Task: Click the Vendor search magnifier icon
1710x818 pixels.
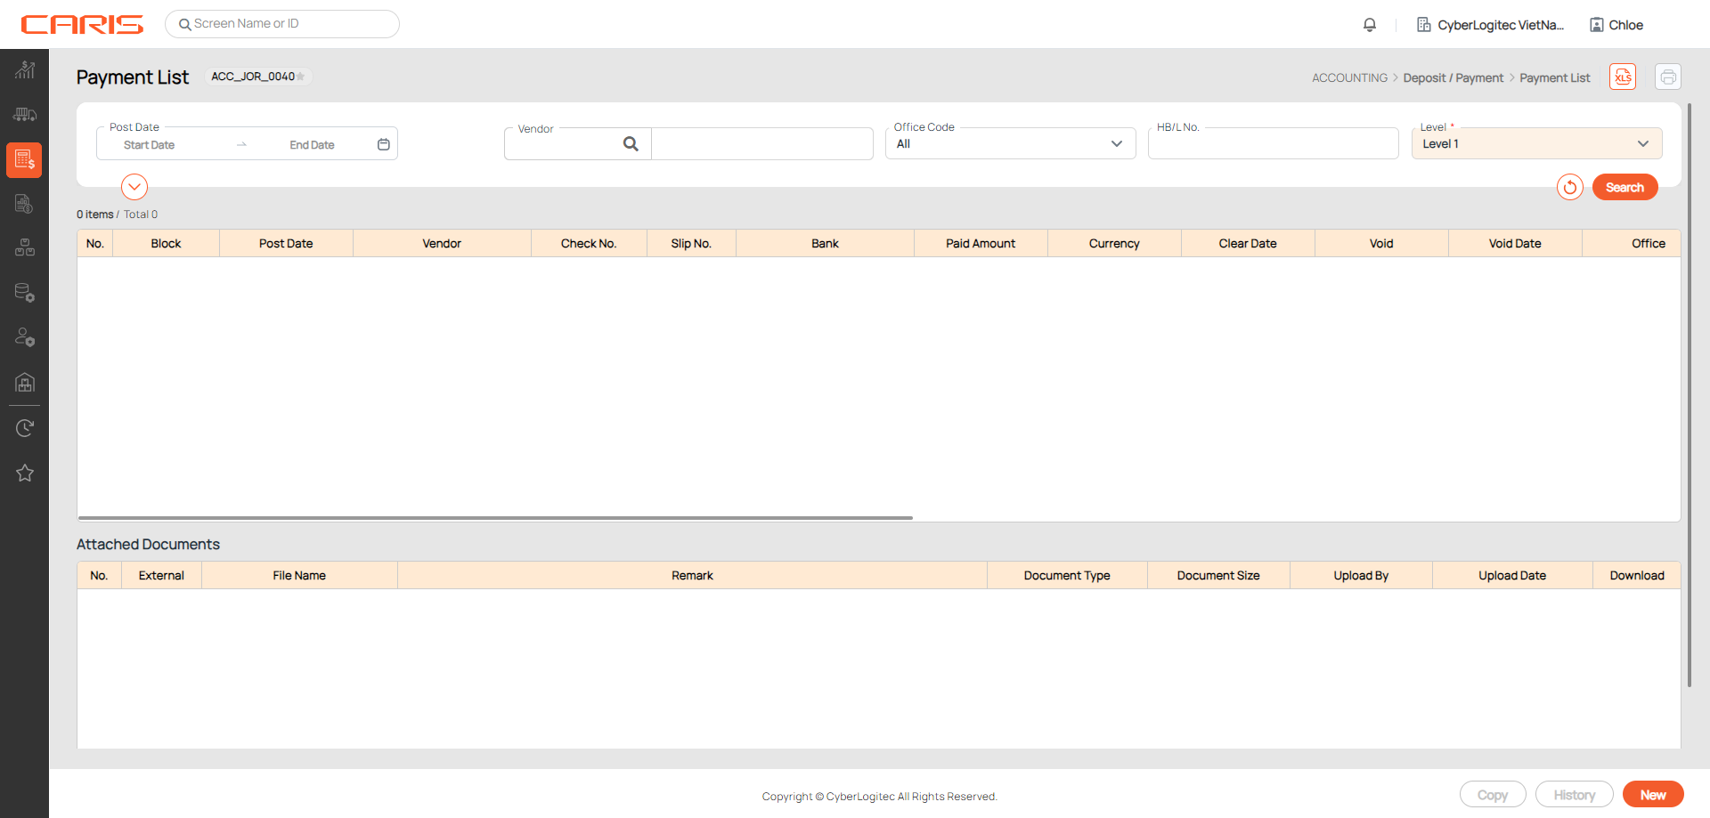Action: pos(631,144)
